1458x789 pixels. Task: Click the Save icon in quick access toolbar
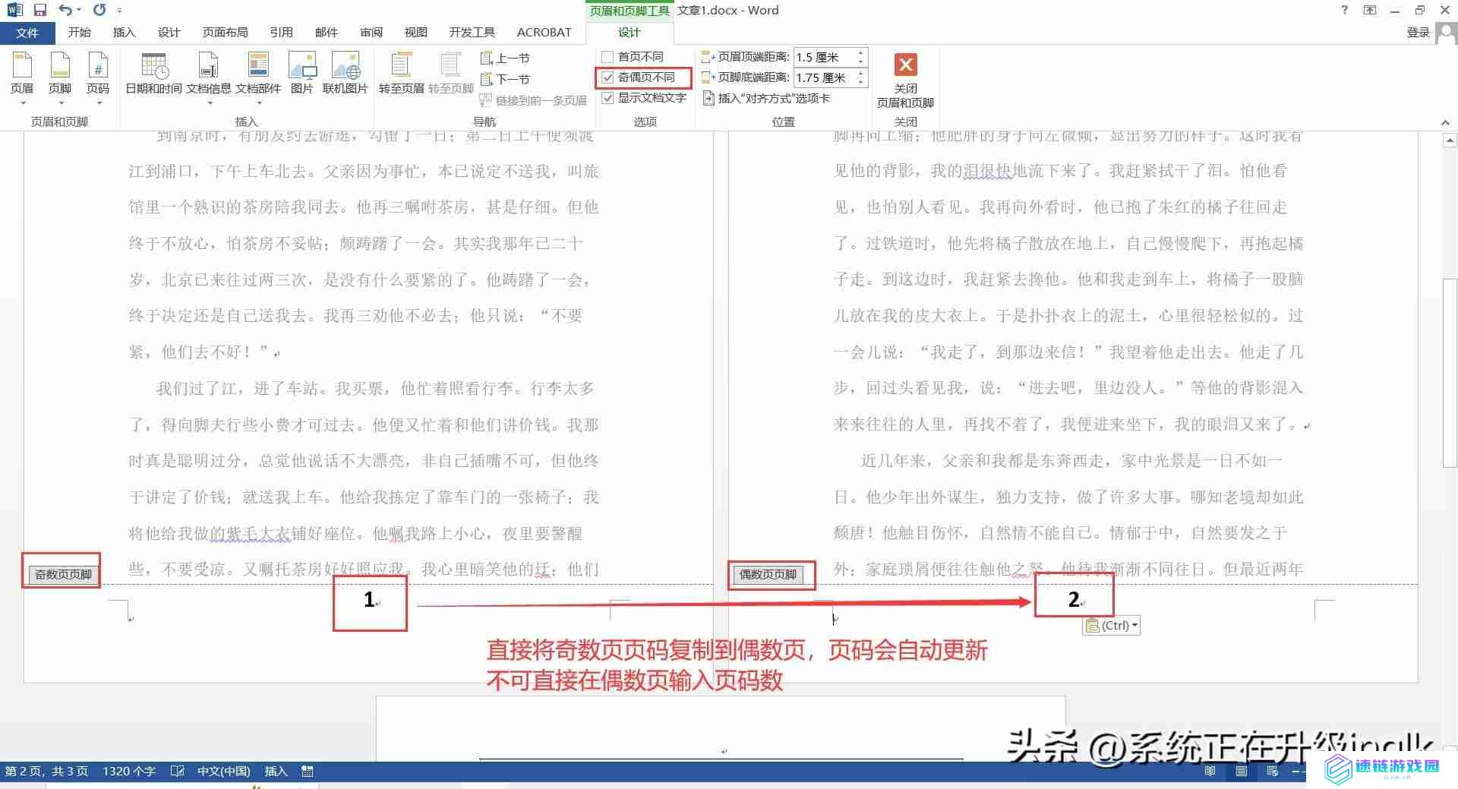(40, 10)
